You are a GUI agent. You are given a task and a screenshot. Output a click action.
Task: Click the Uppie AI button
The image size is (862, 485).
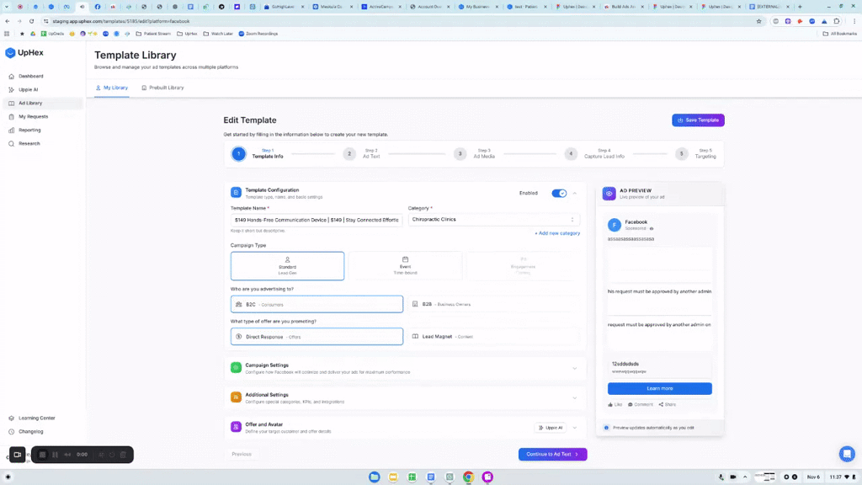coord(551,428)
